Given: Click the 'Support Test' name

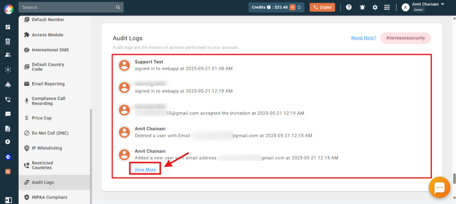Looking at the screenshot, I should pyautogui.click(x=149, y=62).
